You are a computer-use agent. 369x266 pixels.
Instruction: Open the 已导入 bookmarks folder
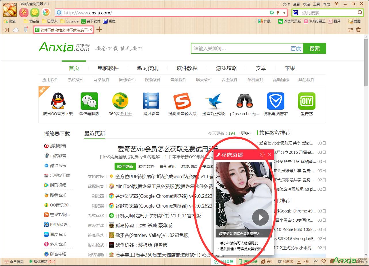point(50,21)
